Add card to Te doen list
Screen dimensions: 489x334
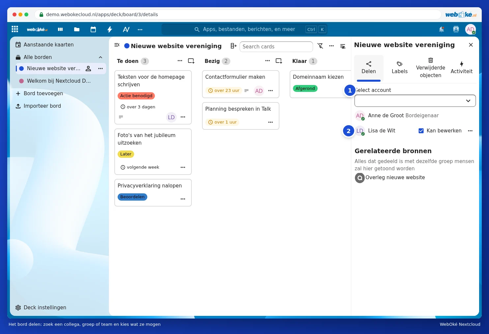tap(191, 61)
